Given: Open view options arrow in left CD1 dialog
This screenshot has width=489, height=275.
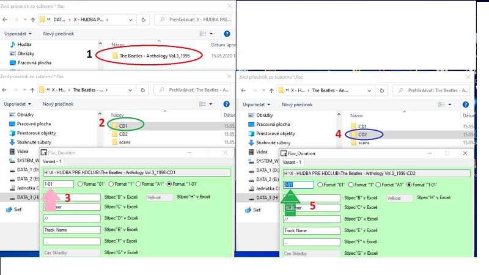Looking at the screenshot, I should pos(210,104).
